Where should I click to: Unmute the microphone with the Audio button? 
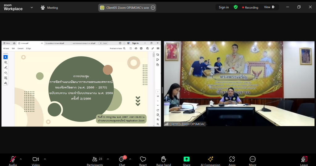13,161
